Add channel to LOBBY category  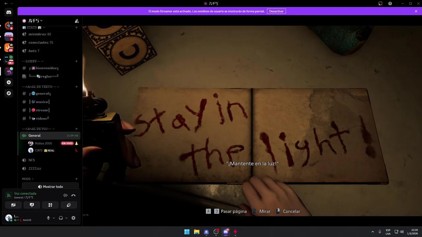click(76, 61)
